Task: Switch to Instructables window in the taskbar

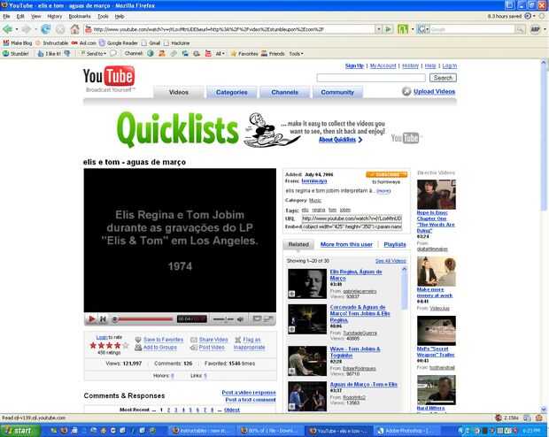Action: pyautogui.click(x=201, y=431)
